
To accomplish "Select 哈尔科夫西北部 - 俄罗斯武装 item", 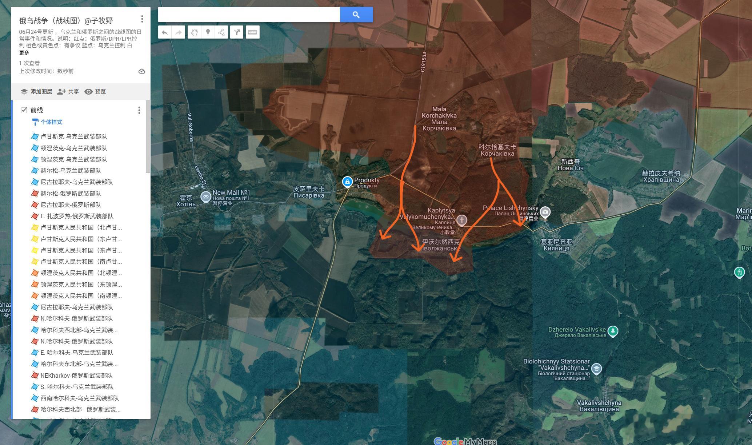I will pos(80,409).
